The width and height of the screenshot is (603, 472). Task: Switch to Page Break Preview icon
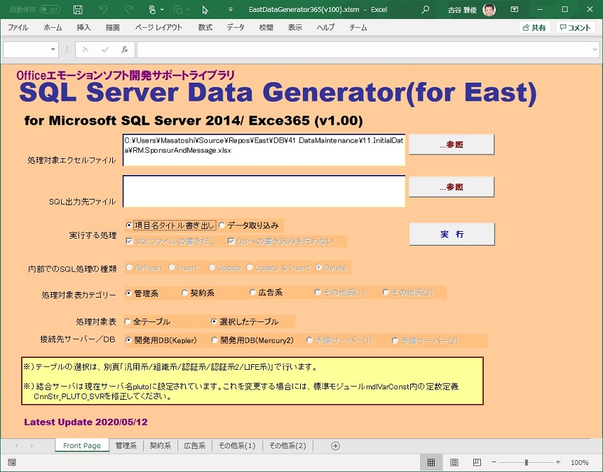click(x=477, y=462)
